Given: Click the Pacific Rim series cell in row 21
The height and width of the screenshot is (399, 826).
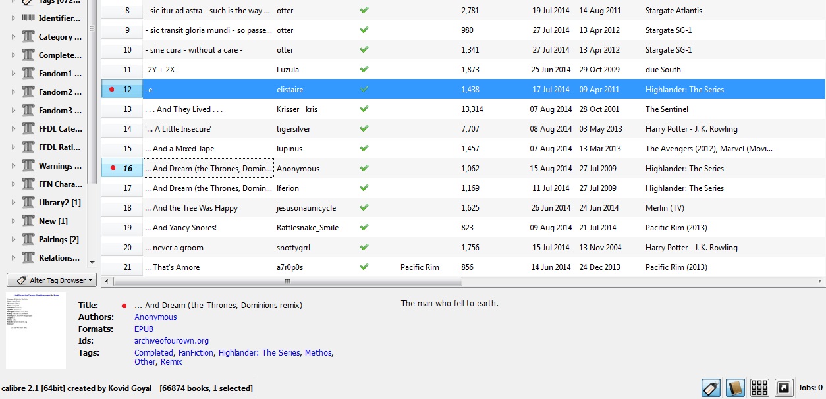Looking at the screenshot, I should (x=420, y=267).
